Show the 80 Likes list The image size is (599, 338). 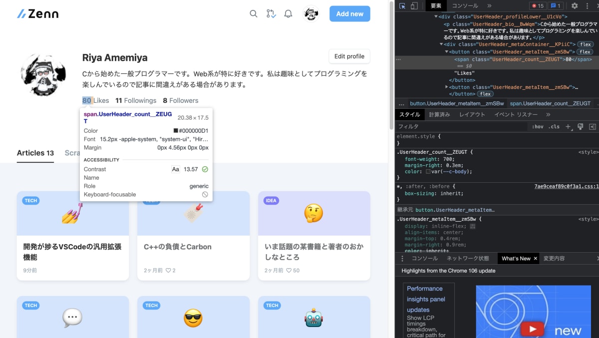(x=95, y=100)
